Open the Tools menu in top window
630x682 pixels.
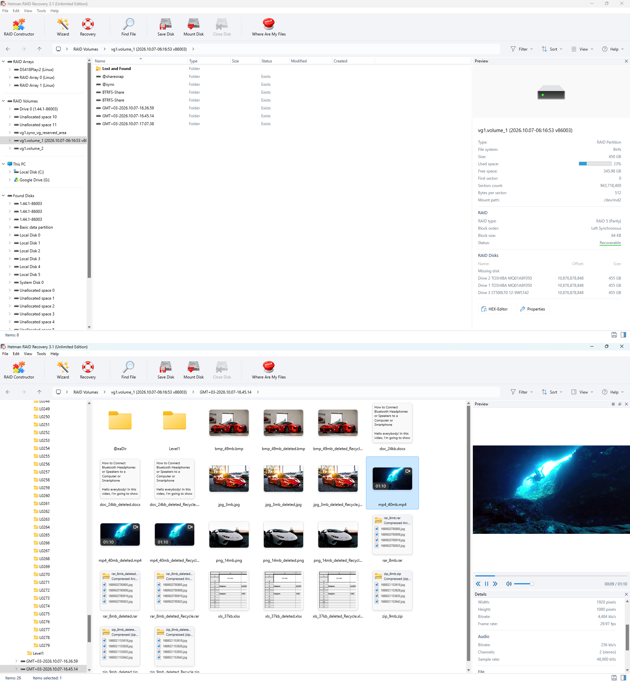coord(41,11)
